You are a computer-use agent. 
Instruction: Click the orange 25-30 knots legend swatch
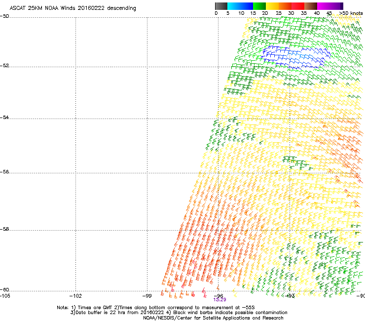point(285,6)
